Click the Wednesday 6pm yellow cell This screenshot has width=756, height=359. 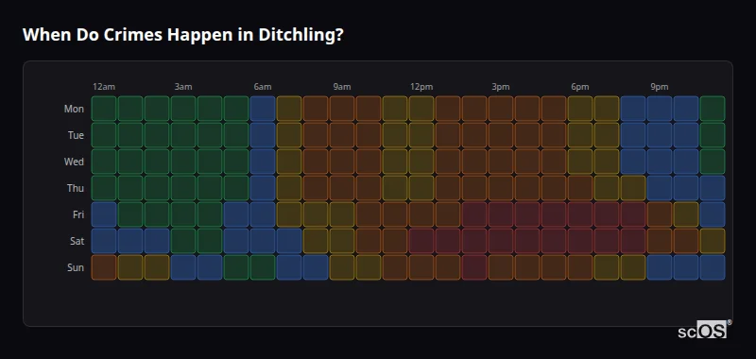580,162
